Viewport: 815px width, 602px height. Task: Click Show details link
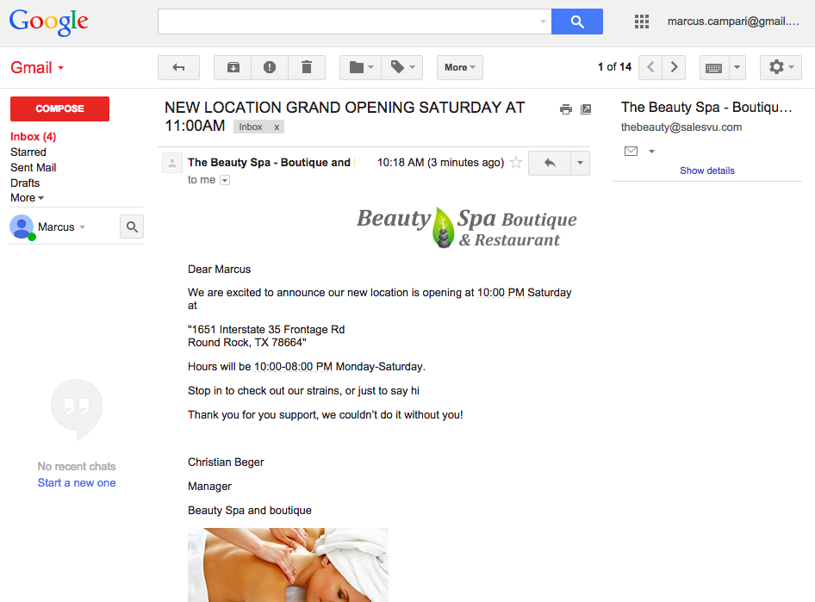click(707, 171)
